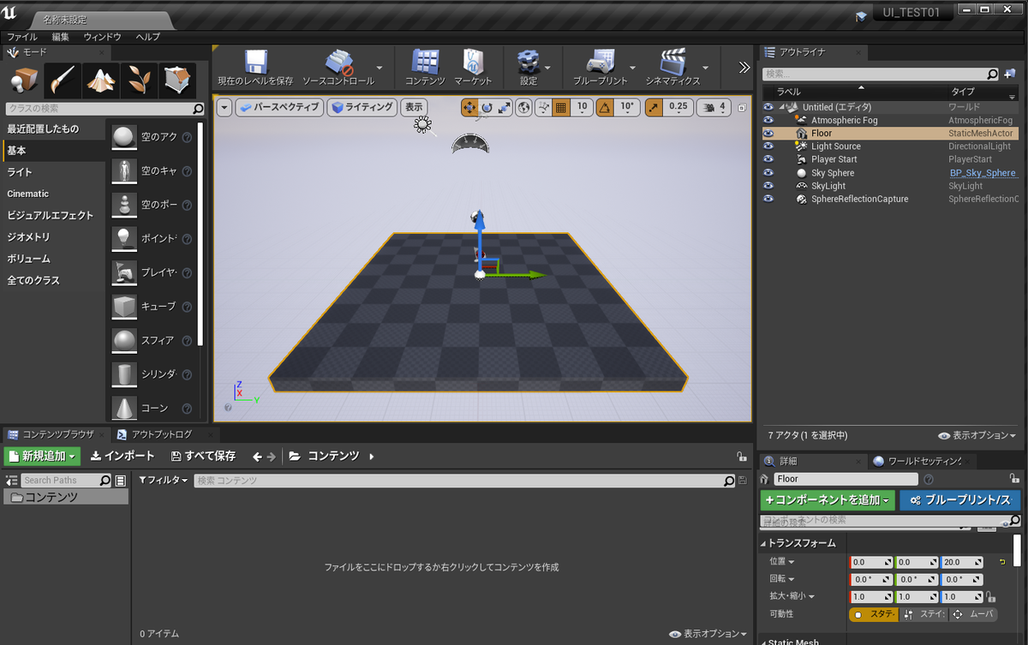The width and height of the screenshot is (1028, 645).
Task: Open viewport options dropdown arrow
Action: point(224,107)
